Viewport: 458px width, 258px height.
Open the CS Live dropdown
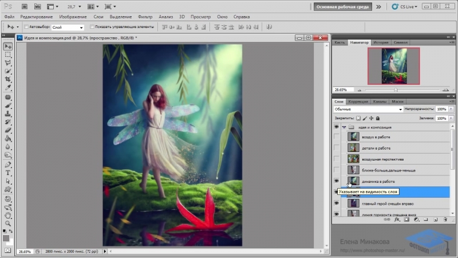click(x=405, y=6)
